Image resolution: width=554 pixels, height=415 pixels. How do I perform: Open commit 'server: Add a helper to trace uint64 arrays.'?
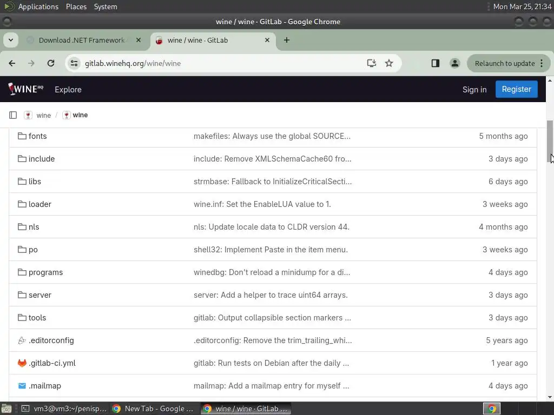point(271,294)
